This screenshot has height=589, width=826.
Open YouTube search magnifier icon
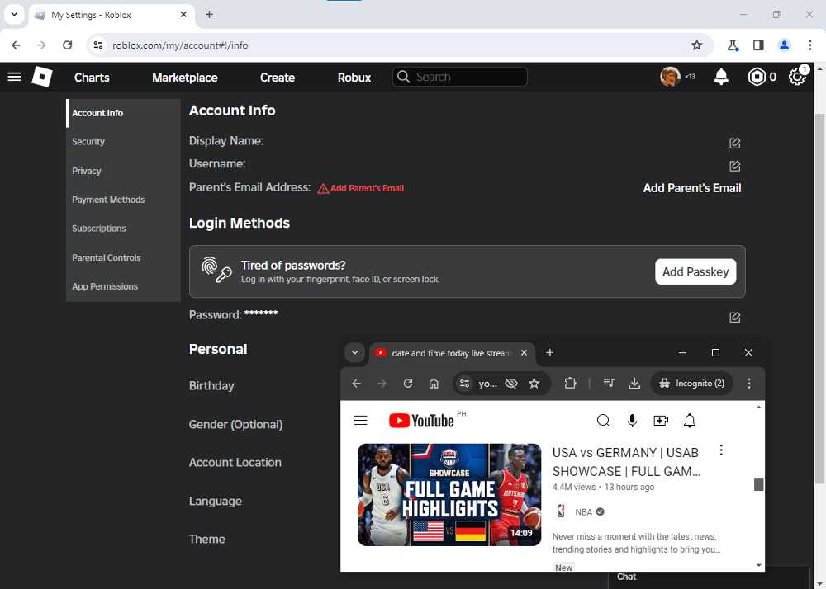[603, 420]
